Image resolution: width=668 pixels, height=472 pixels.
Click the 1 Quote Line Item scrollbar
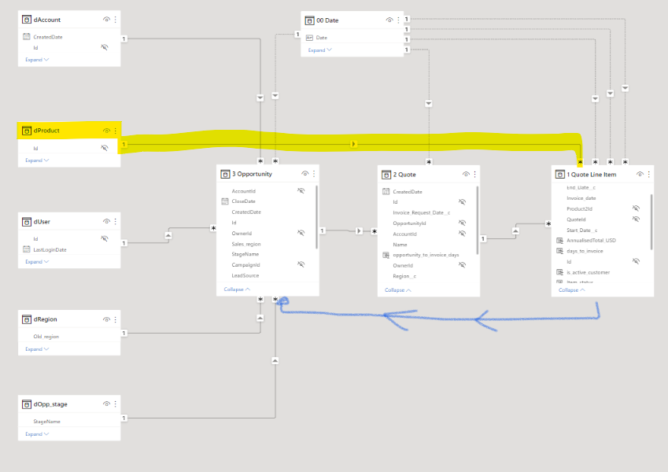click(x=651, y=222)
